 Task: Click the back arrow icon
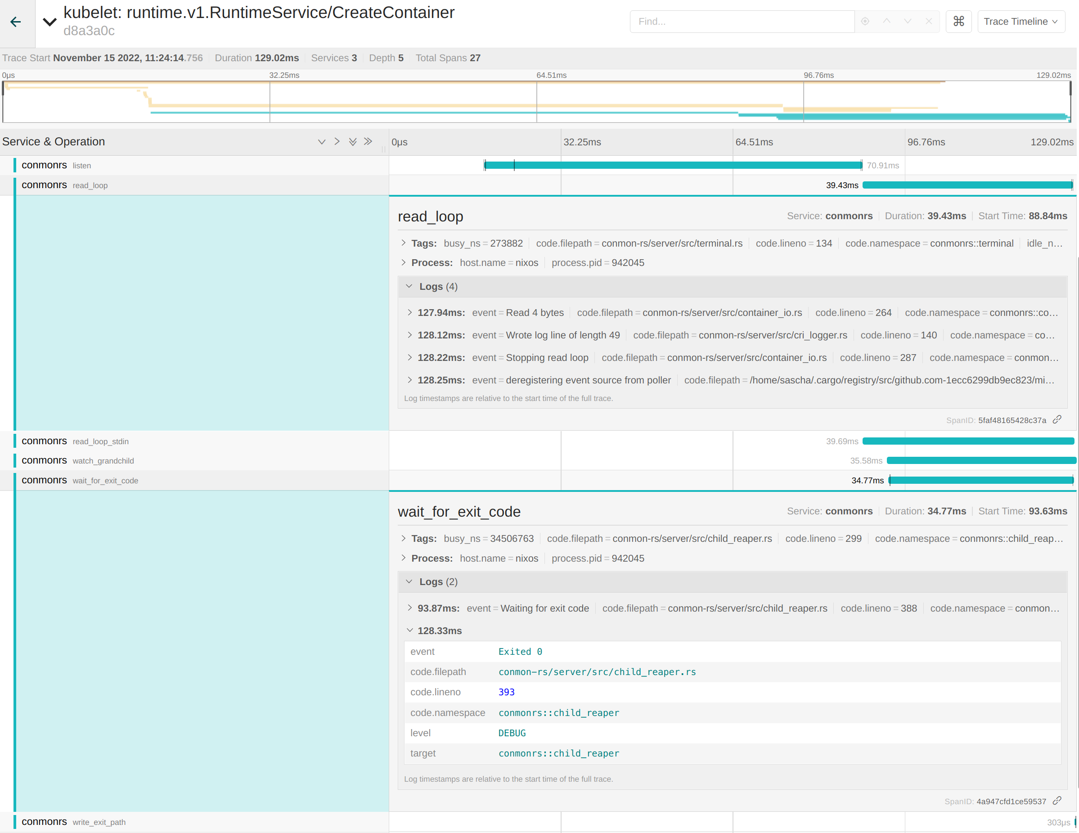[16, 22]
